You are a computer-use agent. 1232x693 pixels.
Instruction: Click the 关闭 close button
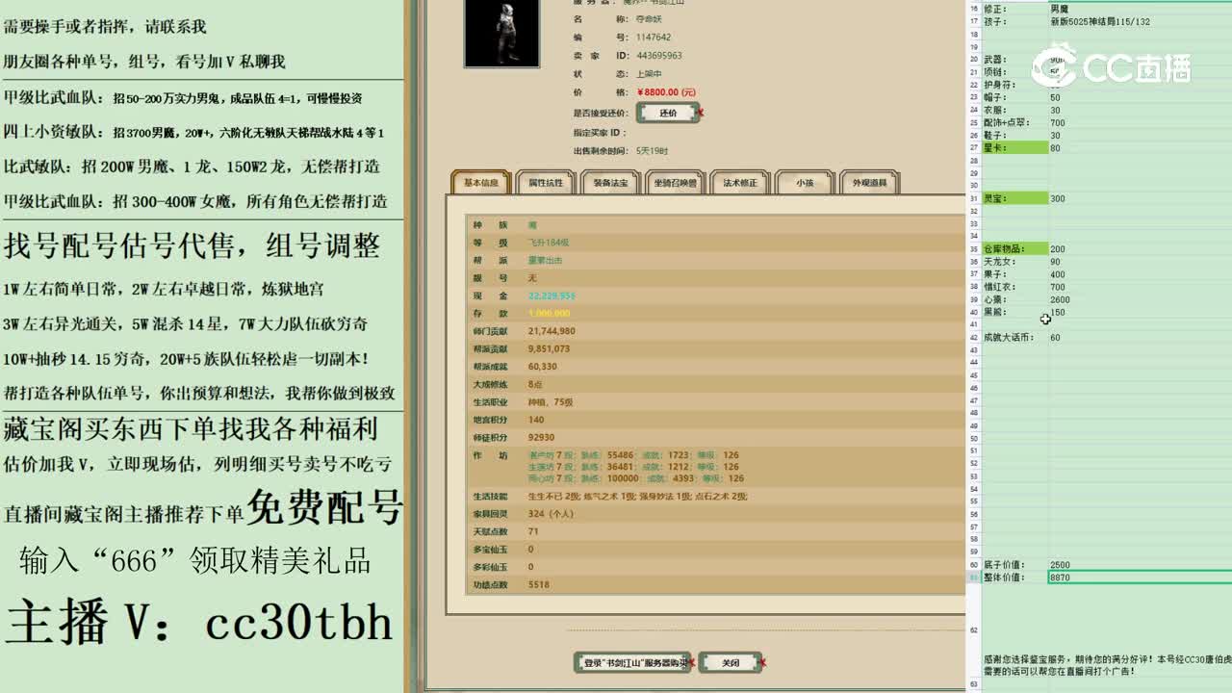tap(730, 662)
